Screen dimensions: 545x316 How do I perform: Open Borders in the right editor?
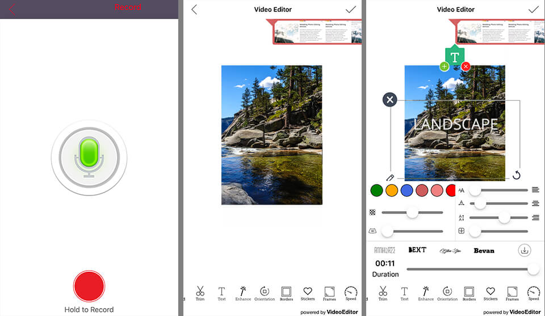[x=469, y=293]
